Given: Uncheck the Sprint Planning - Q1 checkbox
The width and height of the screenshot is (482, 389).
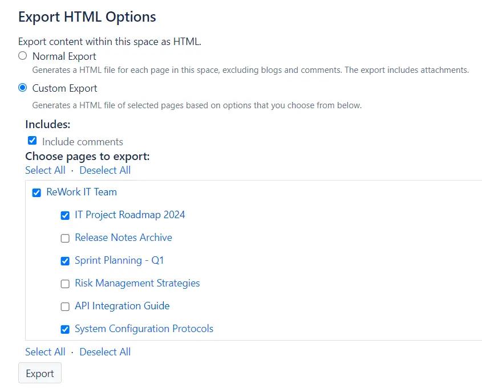Looking at the screenshot, I should point(65,260).
